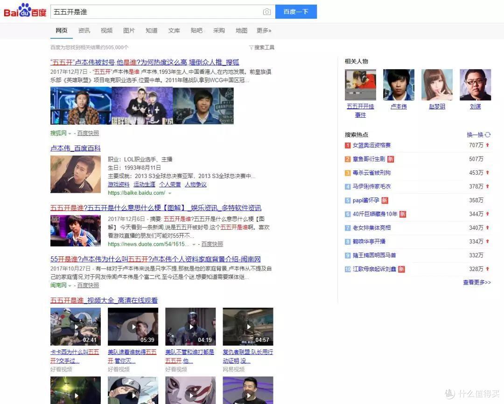Switch to 视频 tab
The image size is (504, 404).
(x=106, y=30)
